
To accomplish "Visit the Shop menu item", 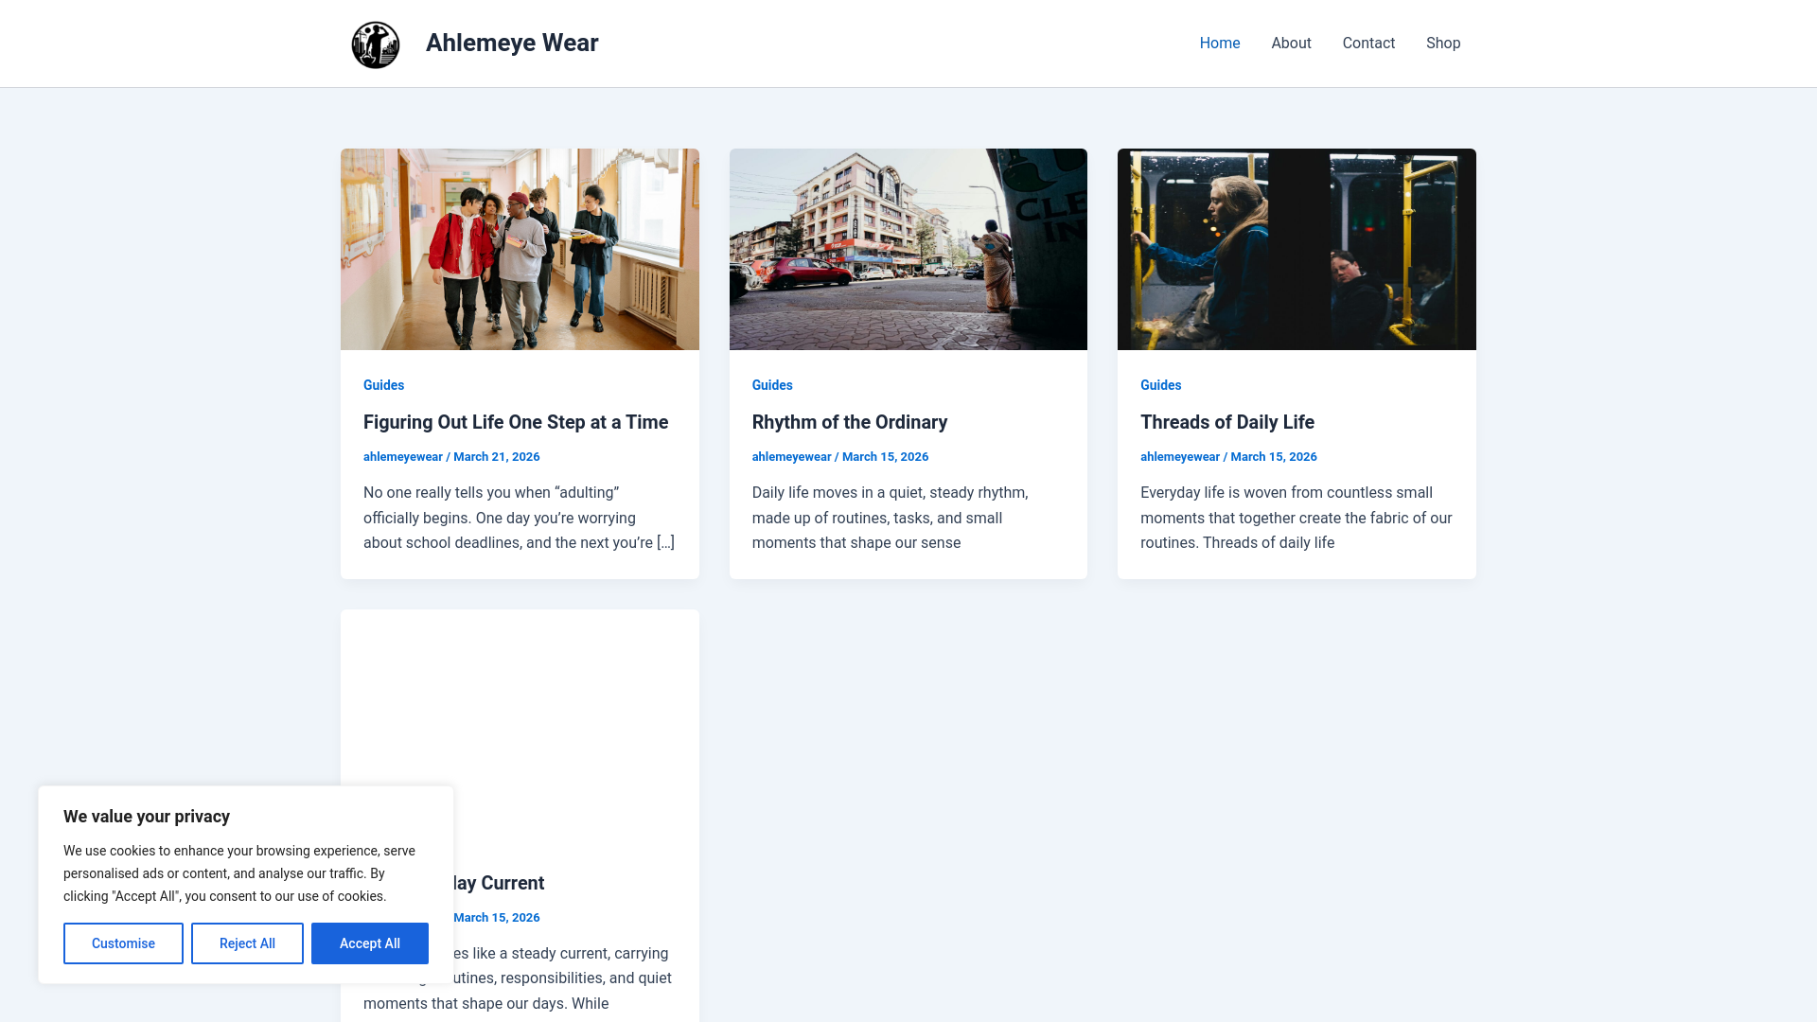I will [1443, 44].
